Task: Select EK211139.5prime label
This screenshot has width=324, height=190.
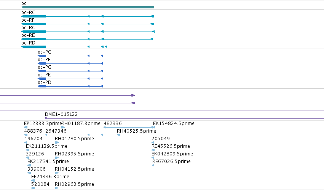Action: tap(46, 146)
